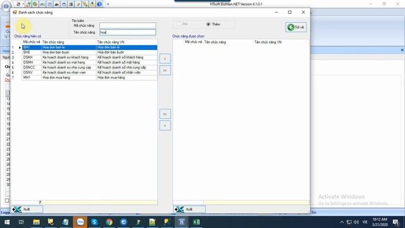Sort left list by Mã chức nă column header

[x=32, y=42]
